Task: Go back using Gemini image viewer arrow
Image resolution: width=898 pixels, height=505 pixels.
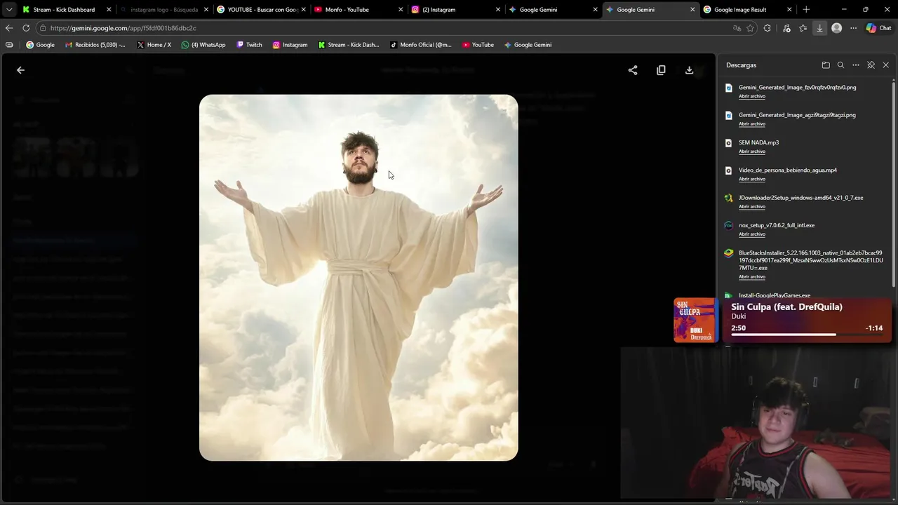Action: pos(20,70)
